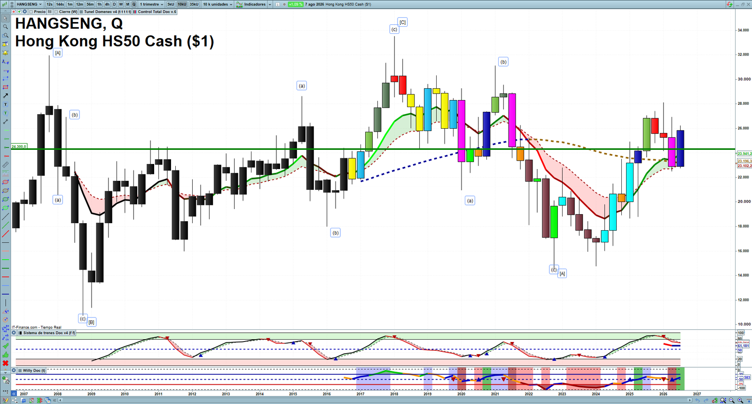This screenshot has width=752, height=404.
Task: Click the chart style icon at top-left corner
Action: coord(5,4)
